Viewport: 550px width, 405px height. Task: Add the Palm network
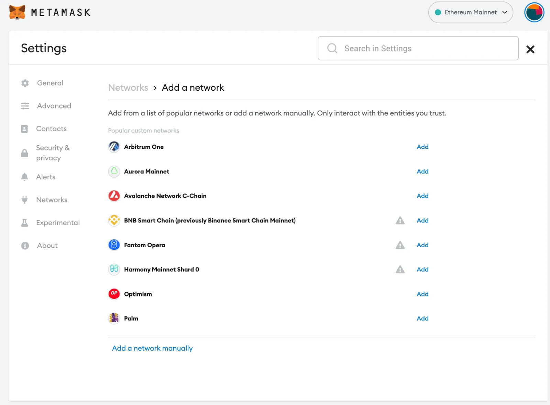point(422,318)
